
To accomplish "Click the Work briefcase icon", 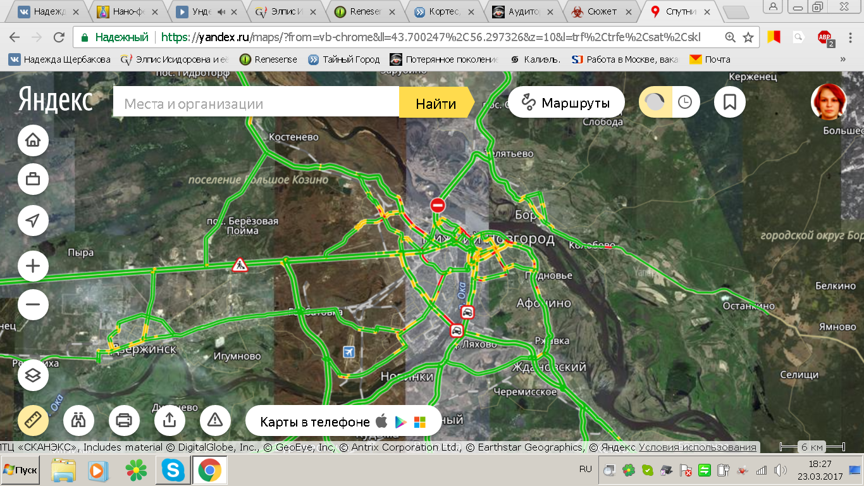I will pos(33,180).
